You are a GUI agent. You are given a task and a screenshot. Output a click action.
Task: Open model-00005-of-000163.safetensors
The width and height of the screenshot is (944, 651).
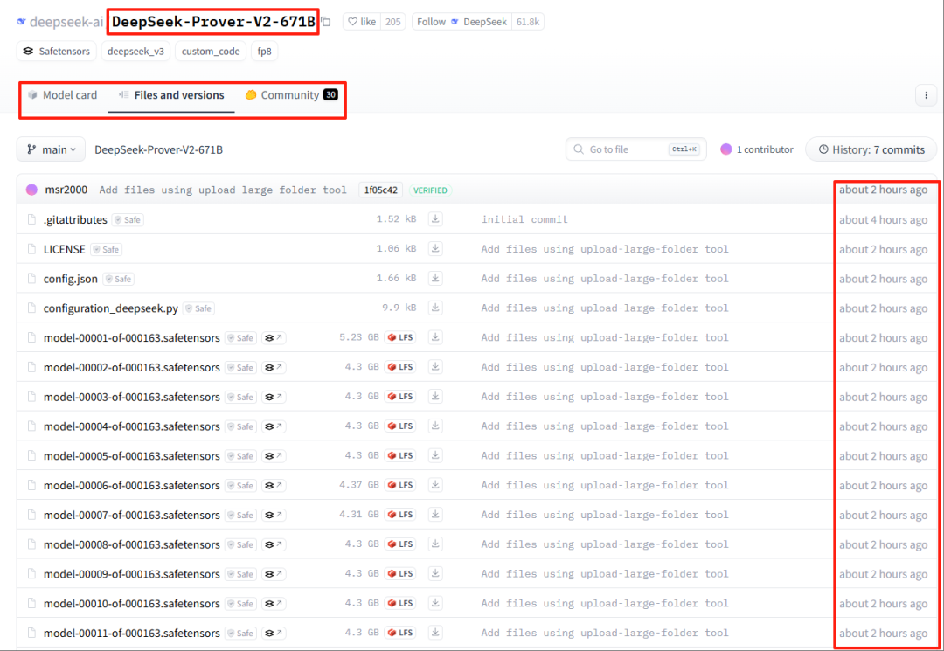tap(132, 455)
